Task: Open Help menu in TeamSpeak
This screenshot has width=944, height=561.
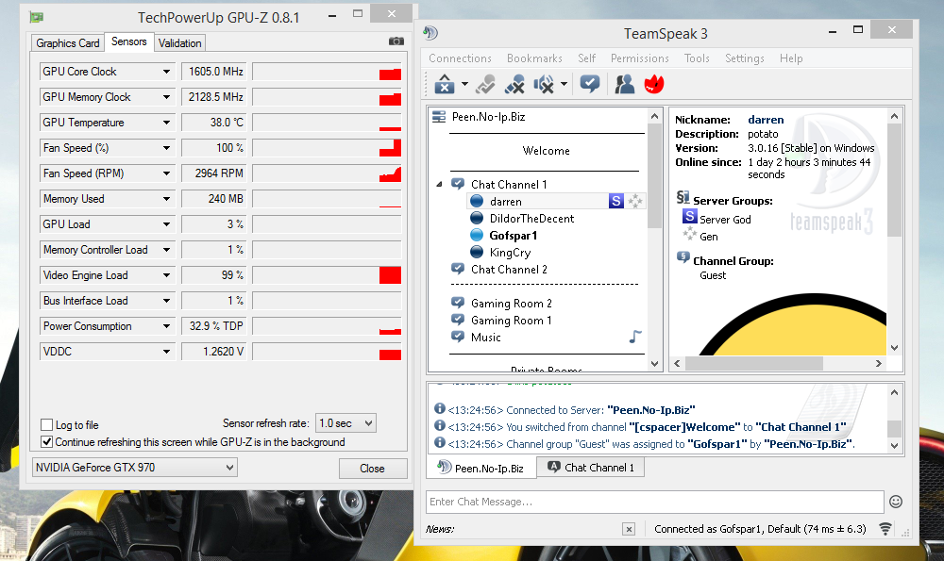Action: click(x=791, y=58)
